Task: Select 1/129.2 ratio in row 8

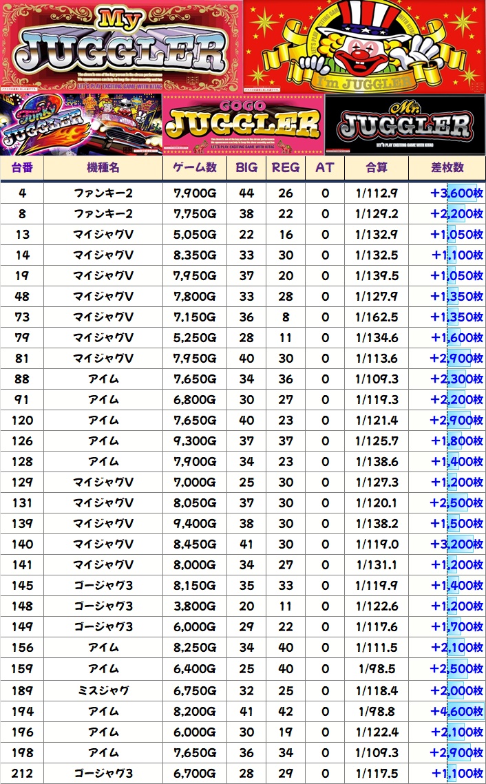Action: (x=377, y=213)
